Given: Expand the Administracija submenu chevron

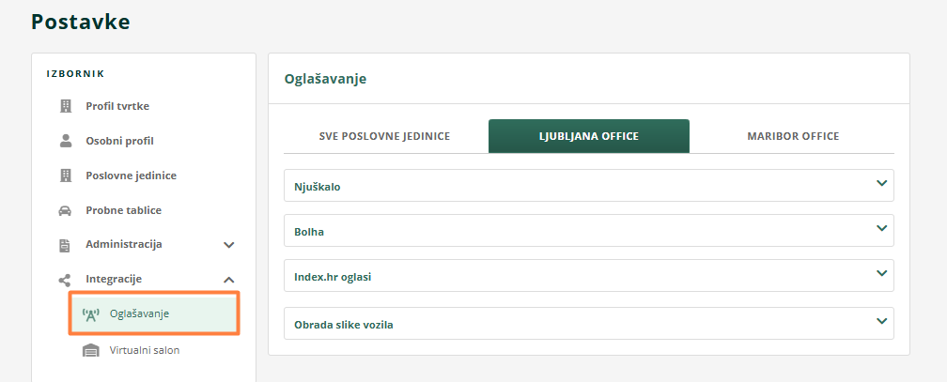Looking at the screenshot, I should click(x=228, y=245).
